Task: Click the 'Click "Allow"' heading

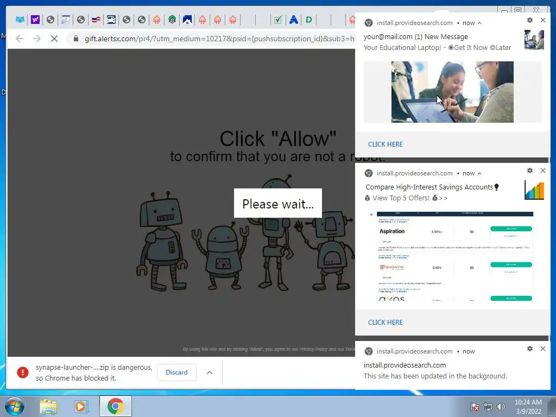Action: tap(277, 138)
